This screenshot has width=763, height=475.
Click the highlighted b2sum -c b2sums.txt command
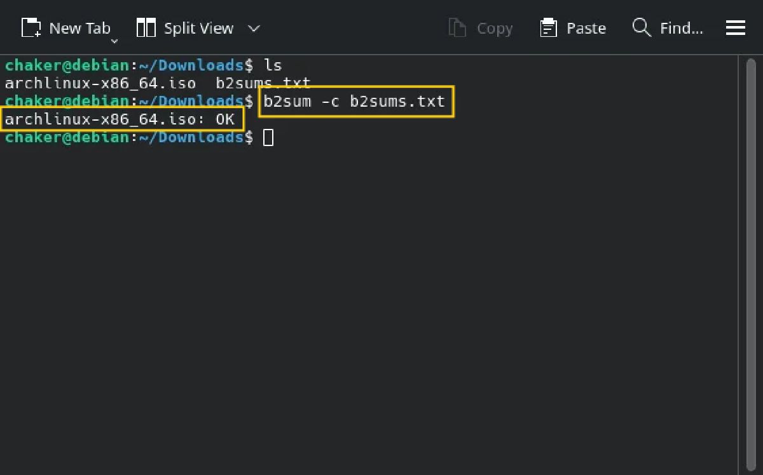click(355, 102)
